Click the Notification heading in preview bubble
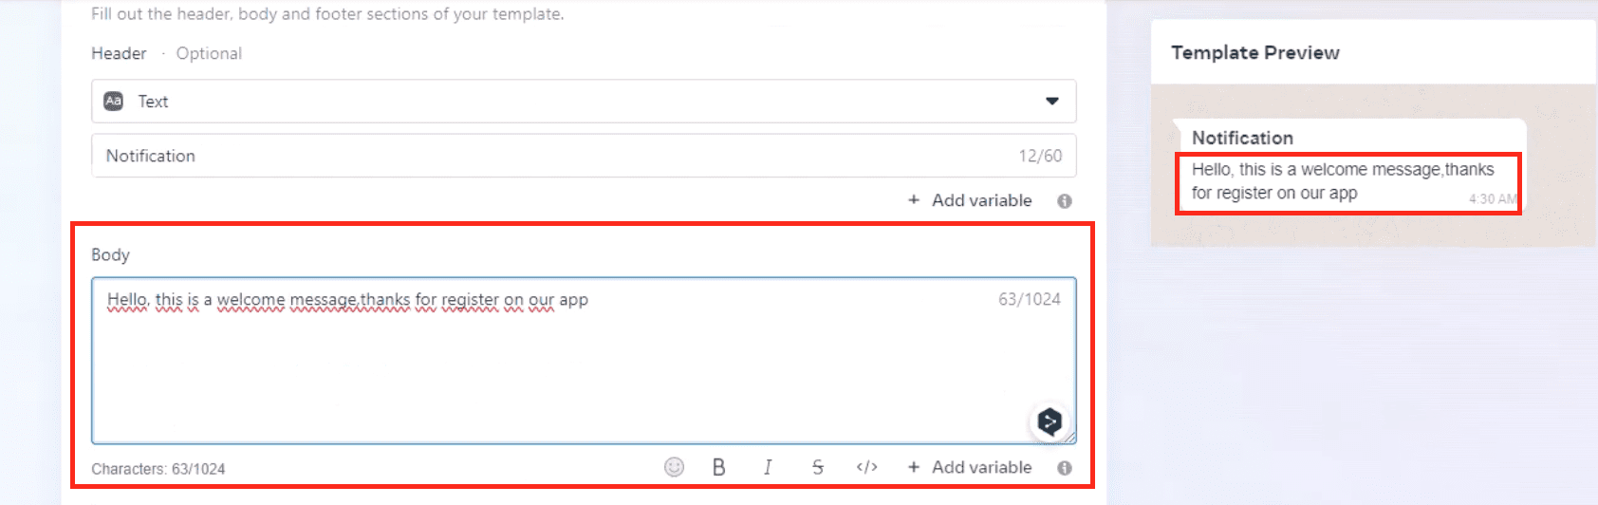1598x505 pixels. tap(1242, 138)
